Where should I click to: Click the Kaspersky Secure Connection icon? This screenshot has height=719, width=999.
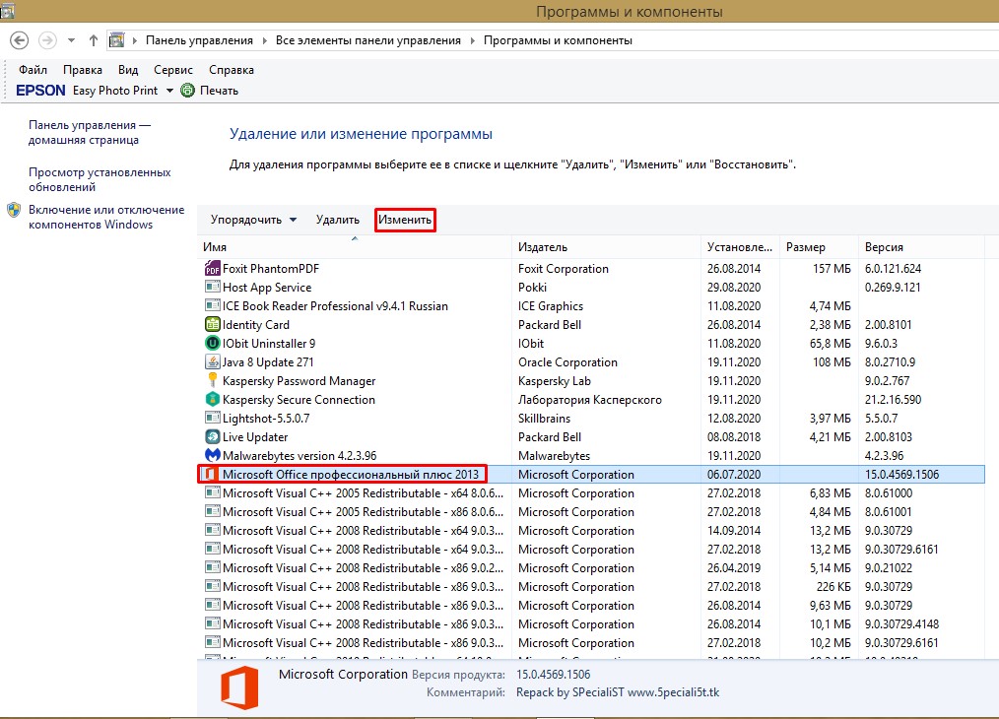[212, 400]
